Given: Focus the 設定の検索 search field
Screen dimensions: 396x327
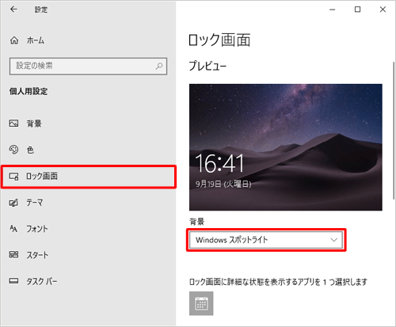Looking at the screenshot, I should coord(88,66).
